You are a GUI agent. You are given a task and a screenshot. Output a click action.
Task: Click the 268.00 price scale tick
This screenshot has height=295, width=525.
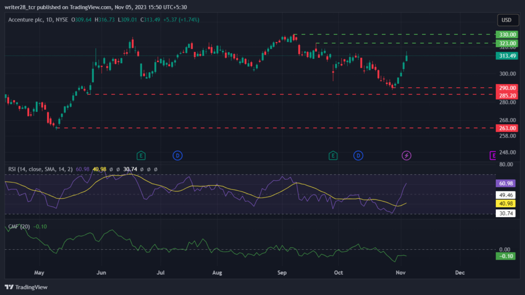(x=508, y=120)
